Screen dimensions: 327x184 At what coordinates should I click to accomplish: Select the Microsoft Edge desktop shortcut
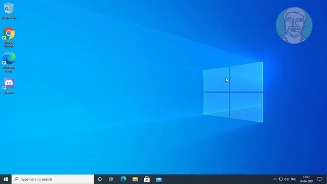(x=9, y=62)
